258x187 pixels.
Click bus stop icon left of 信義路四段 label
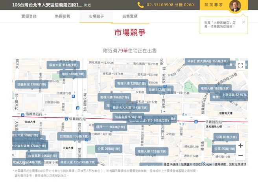[23, 115]
